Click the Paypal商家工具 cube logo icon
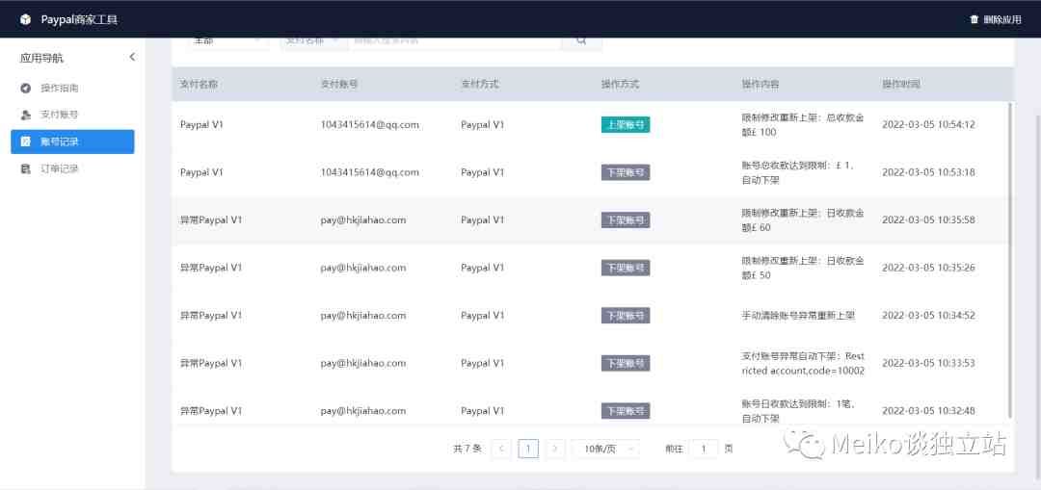 25,19
